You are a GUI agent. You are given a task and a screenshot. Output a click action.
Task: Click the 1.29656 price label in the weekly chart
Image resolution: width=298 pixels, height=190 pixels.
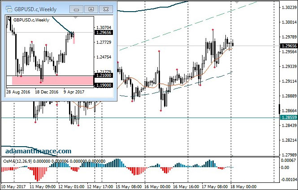[104, 33]
